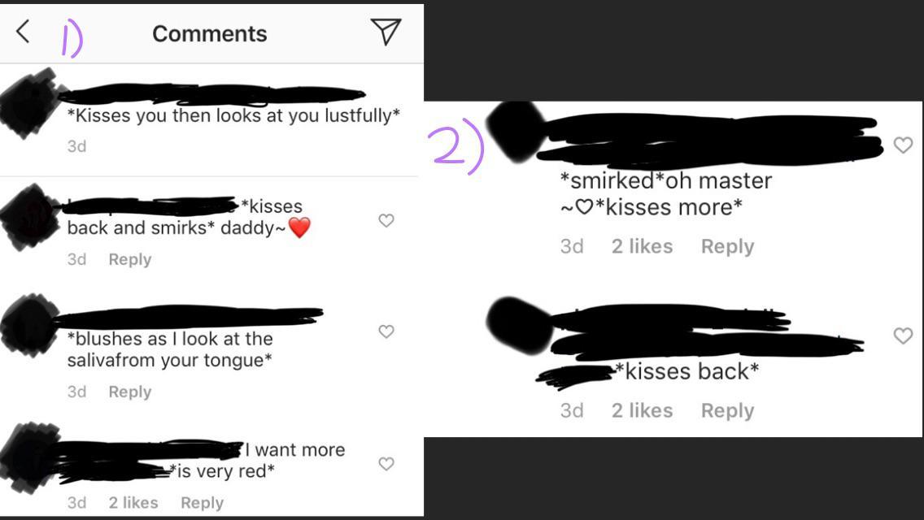The image size is (924, 520).
Task: Like the "smirked oh master" comment
Action: click(903, 145)
